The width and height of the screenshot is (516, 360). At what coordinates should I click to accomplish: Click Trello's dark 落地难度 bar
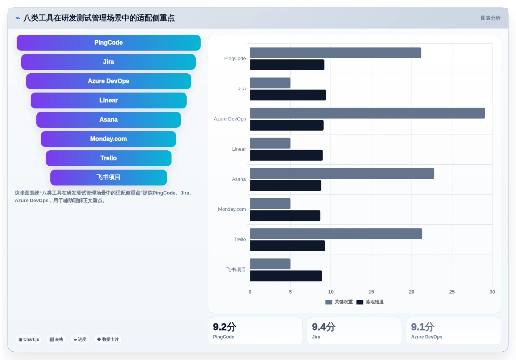click(288, 246)
